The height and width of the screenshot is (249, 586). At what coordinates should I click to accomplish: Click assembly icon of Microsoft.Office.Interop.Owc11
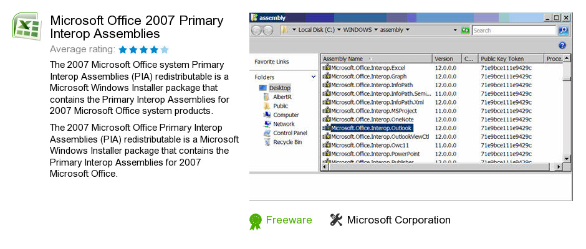[x=326, y=145]
